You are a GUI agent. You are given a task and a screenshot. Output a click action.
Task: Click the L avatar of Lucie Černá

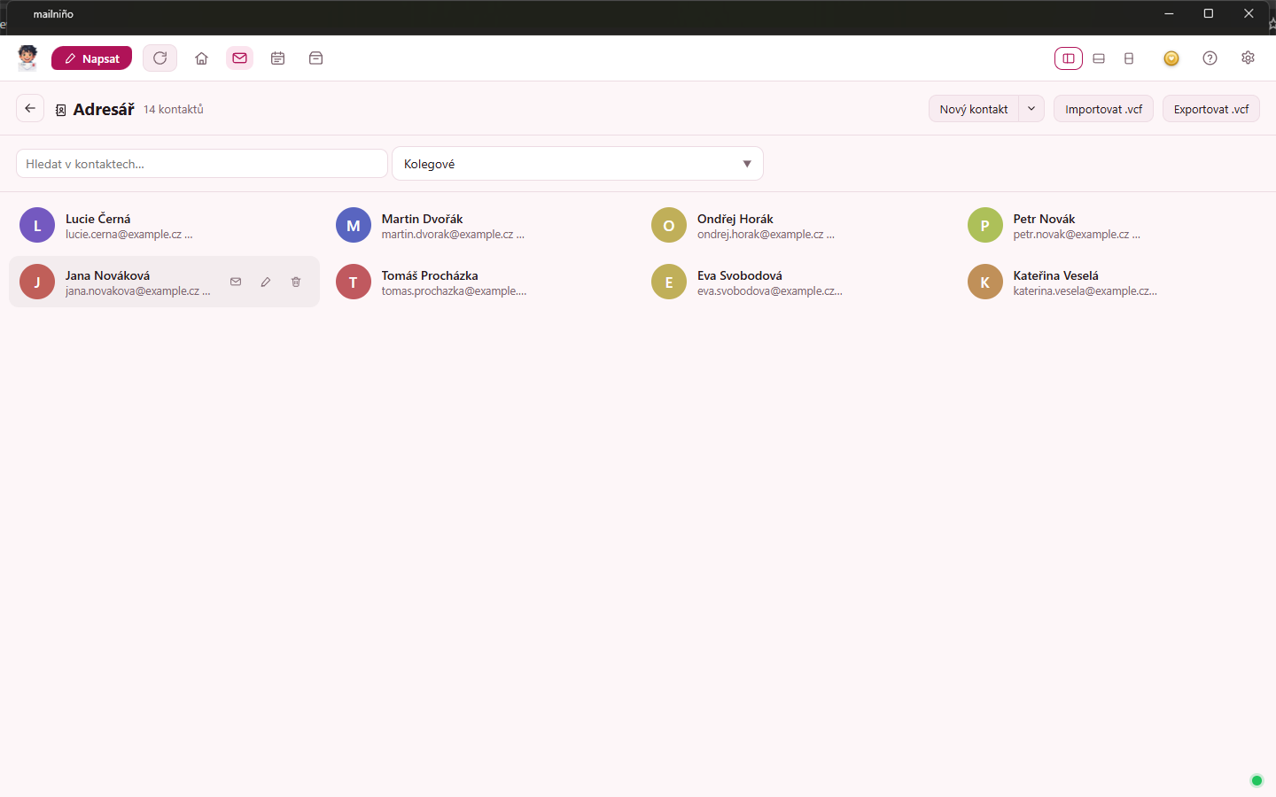click(x=37, y=226)
